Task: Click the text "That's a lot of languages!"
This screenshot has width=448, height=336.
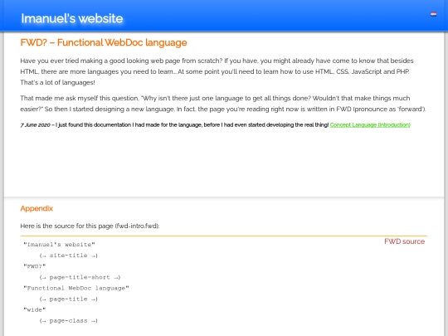Action: click(57, 83)
